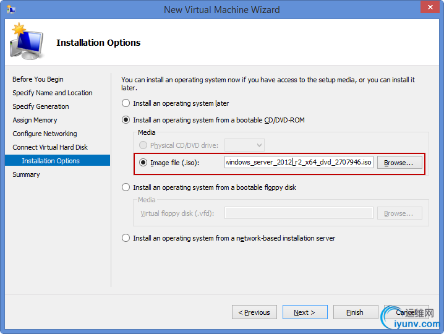Open the Physical CD/DVD drive dropdown
This screenshot has width=444, height=334.
point(244,145)
